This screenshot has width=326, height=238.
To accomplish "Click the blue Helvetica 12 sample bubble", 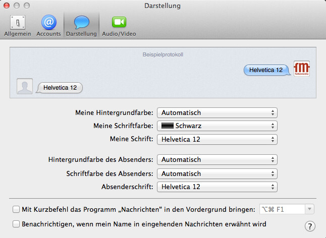I will (x=266, y=70).
